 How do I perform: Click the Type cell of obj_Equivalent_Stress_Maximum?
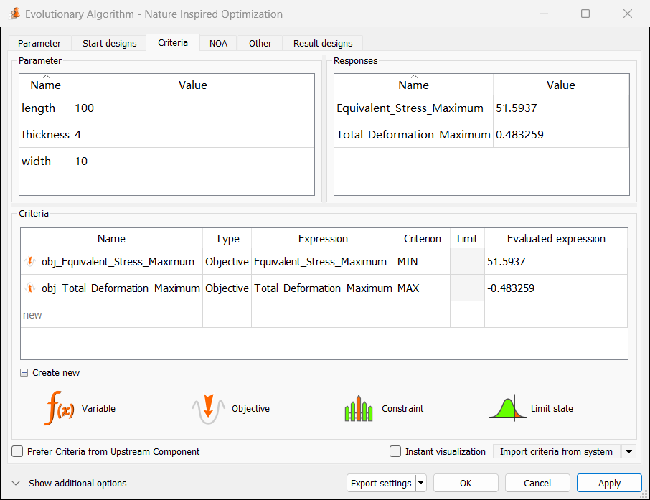(227, 262)
